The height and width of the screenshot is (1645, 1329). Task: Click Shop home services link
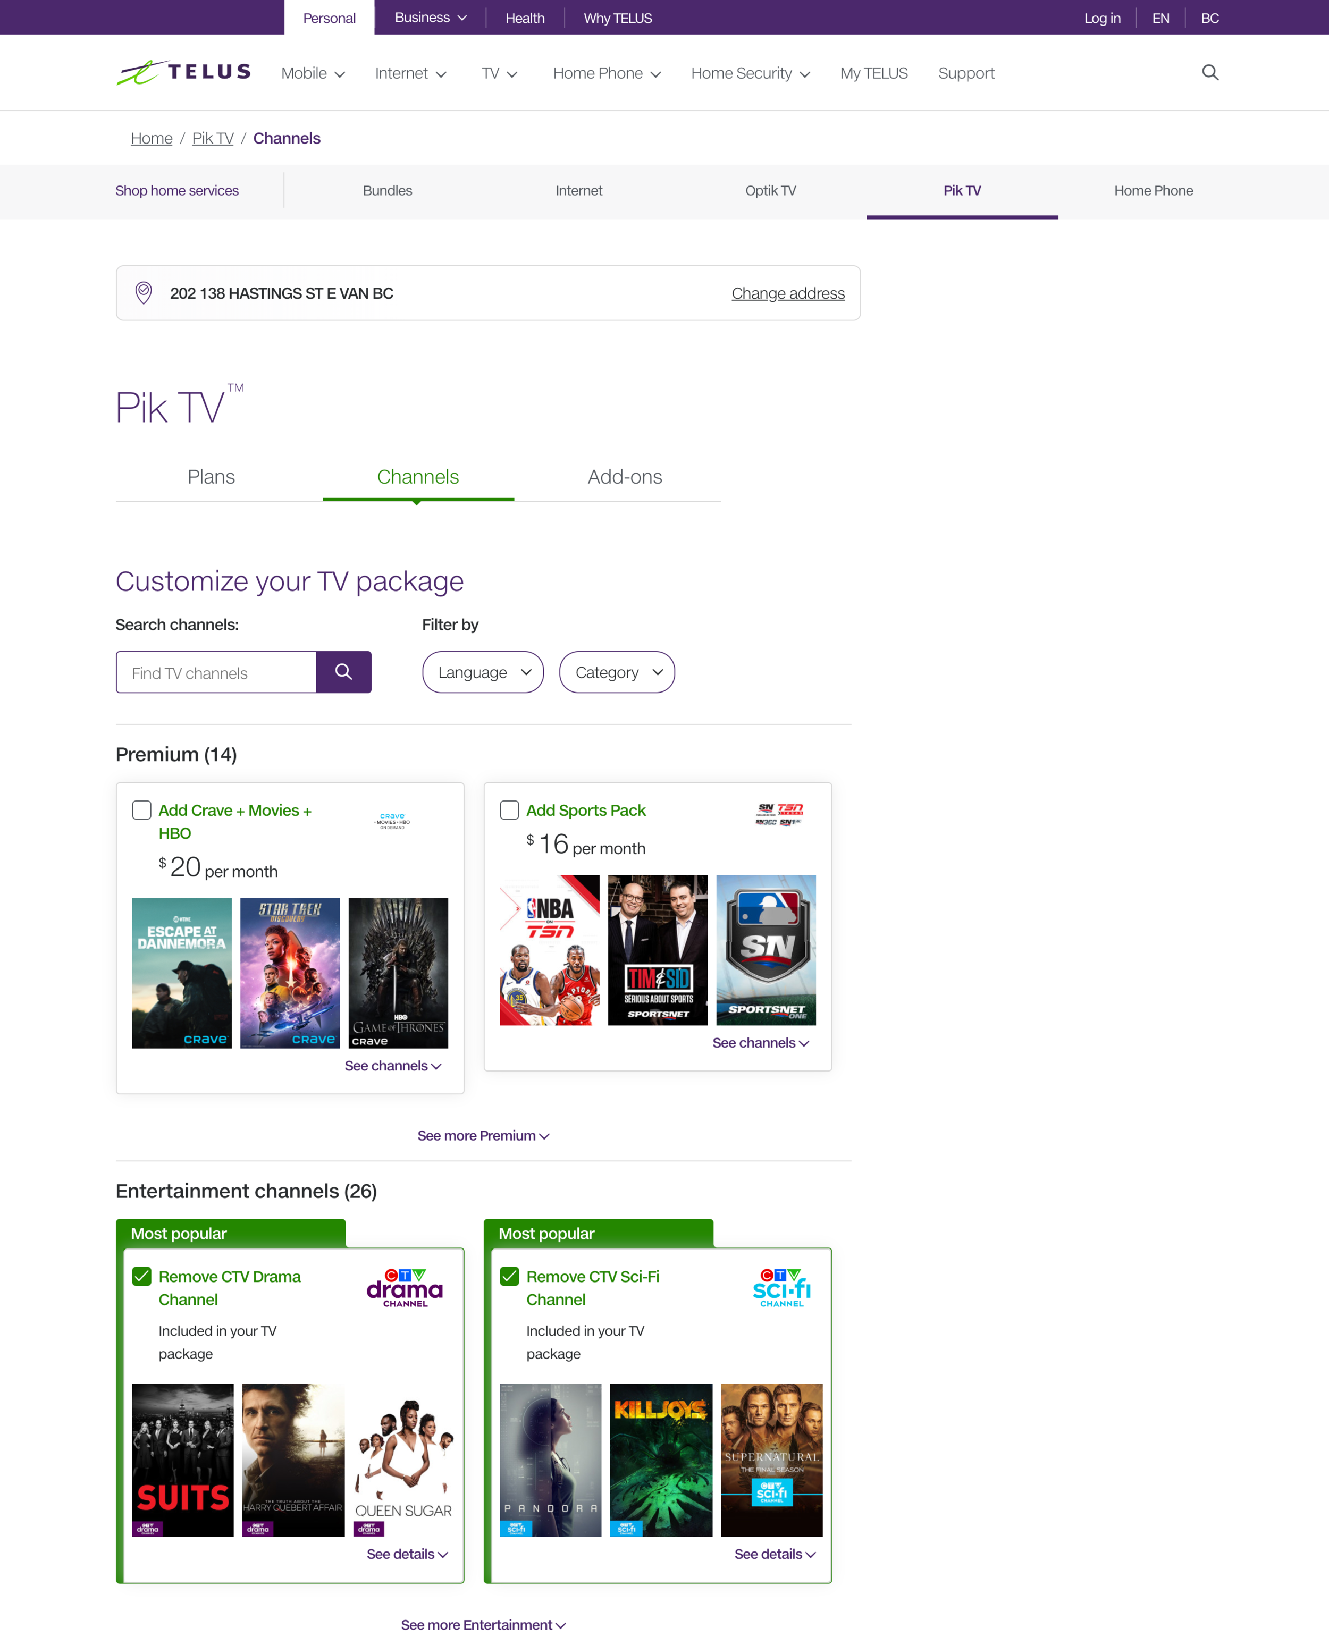coord(177,191)
